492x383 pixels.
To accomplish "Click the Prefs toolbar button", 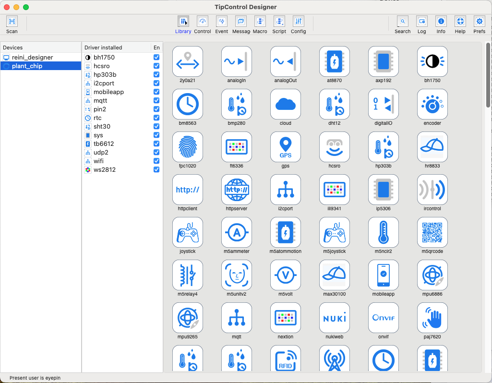I will tap(479, 22).
